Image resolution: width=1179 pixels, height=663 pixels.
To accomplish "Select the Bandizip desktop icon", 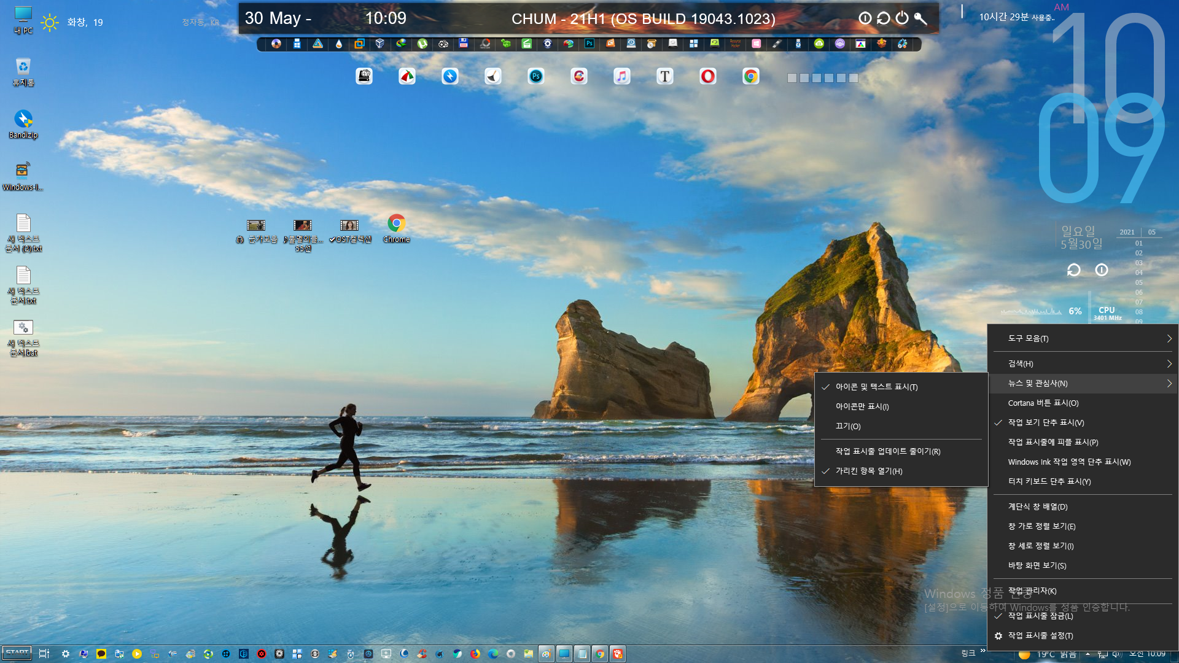I will [x=23, y=125].
